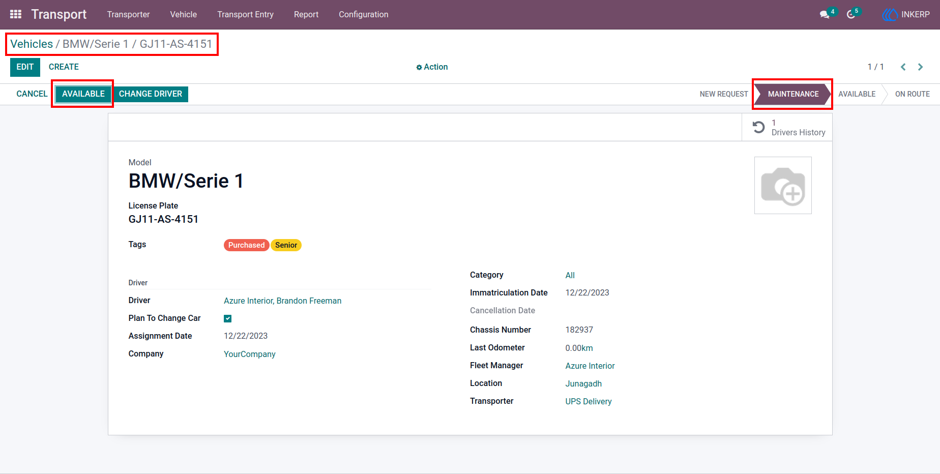940x474 pixels.
Task: Open the Action dropdown
Action: tap(432, 67)
